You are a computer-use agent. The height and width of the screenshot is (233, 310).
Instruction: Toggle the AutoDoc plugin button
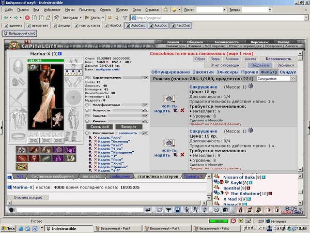click(x=159, y=25)
